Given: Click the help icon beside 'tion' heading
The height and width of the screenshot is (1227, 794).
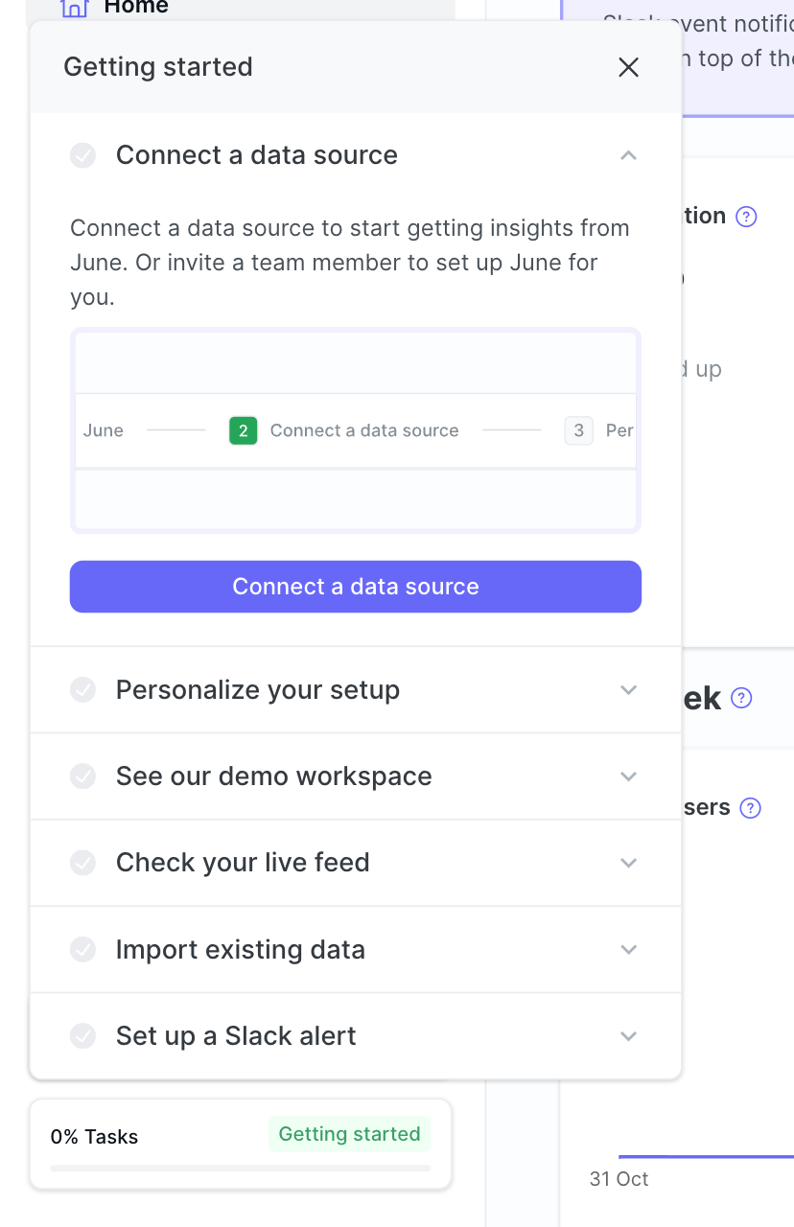Looking at the screenshot, I should (746, 217).
